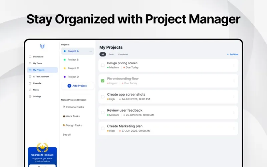Screen dimensions: 267x167
Task: Click the green Project B color square
Action: 65,60
